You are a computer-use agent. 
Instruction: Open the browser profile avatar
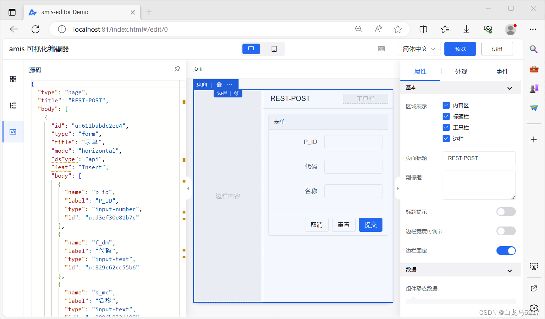coord(511,29)
